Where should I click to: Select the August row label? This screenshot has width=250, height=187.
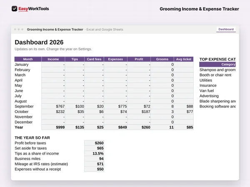click(x=21, y=101)
